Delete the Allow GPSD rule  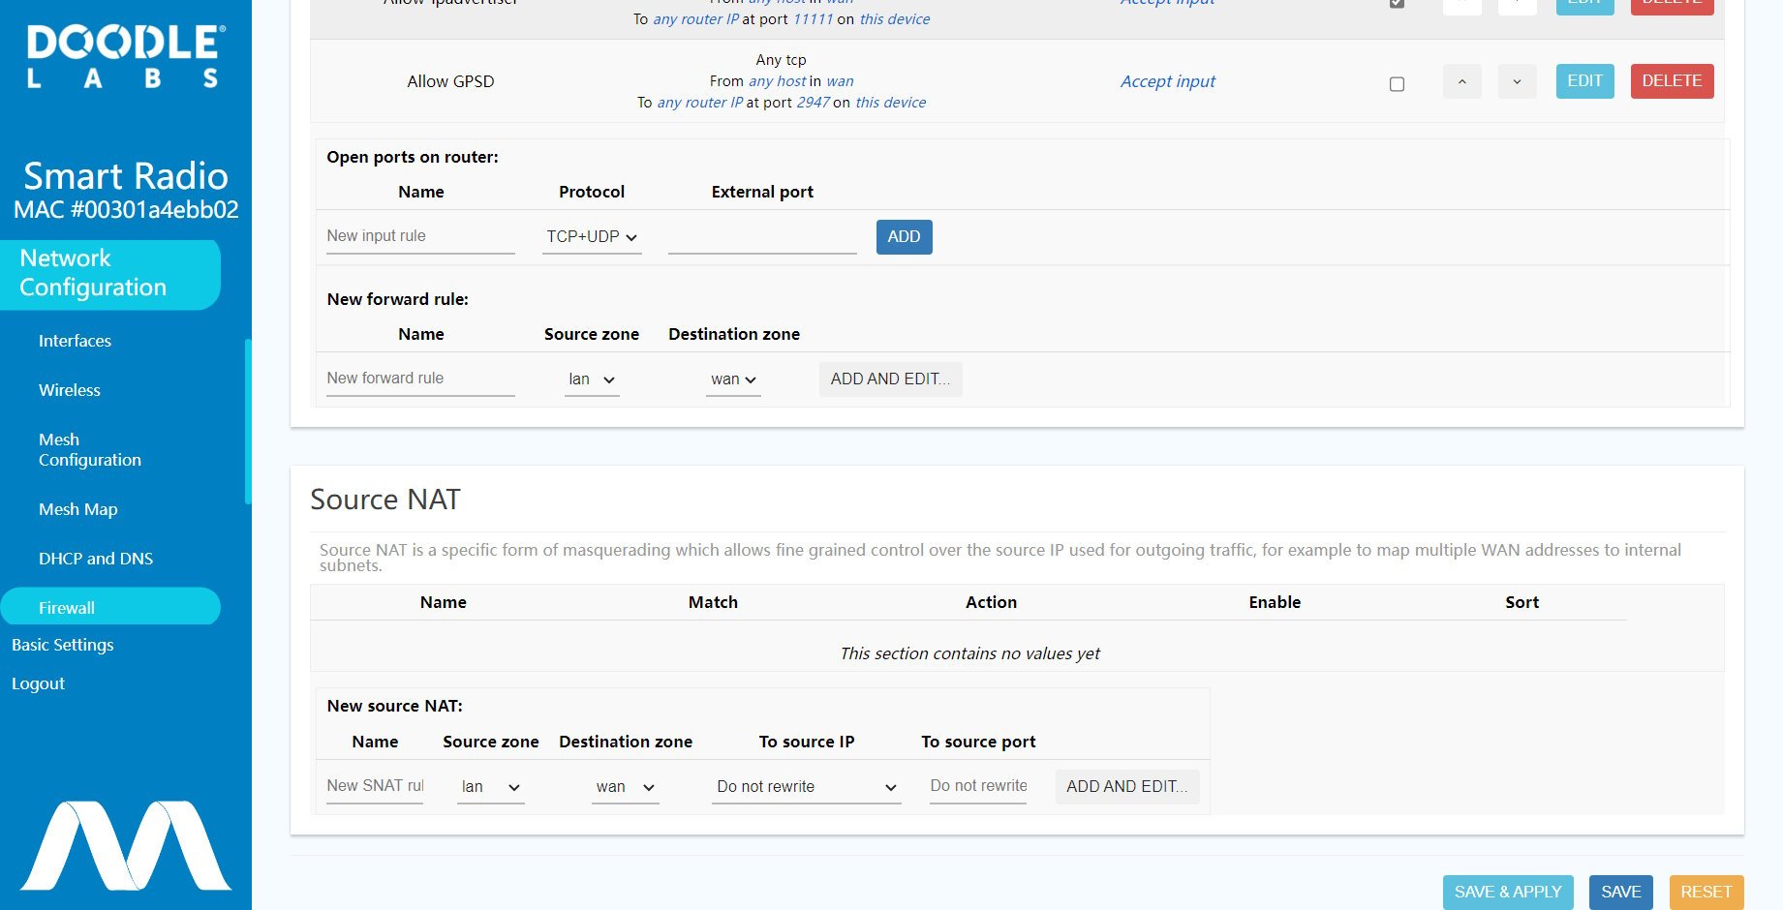click(x=1672, y=81)
